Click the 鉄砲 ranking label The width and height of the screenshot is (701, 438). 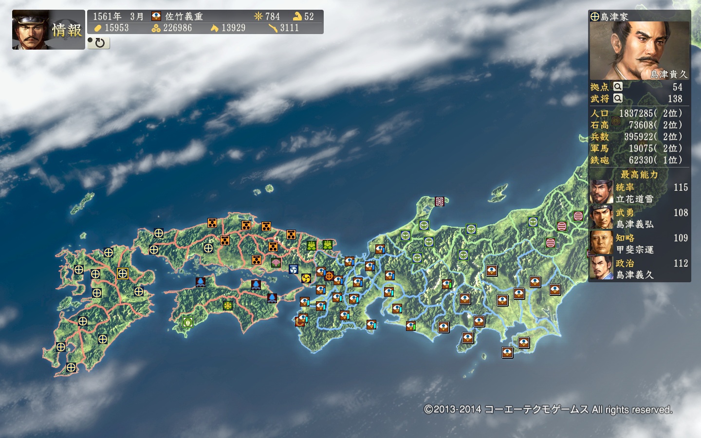(600, 160)
